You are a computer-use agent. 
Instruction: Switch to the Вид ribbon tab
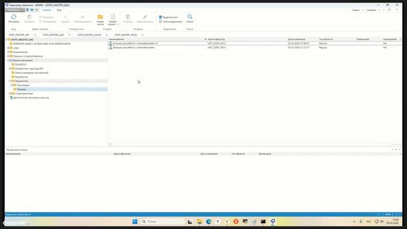coord(59,10)
